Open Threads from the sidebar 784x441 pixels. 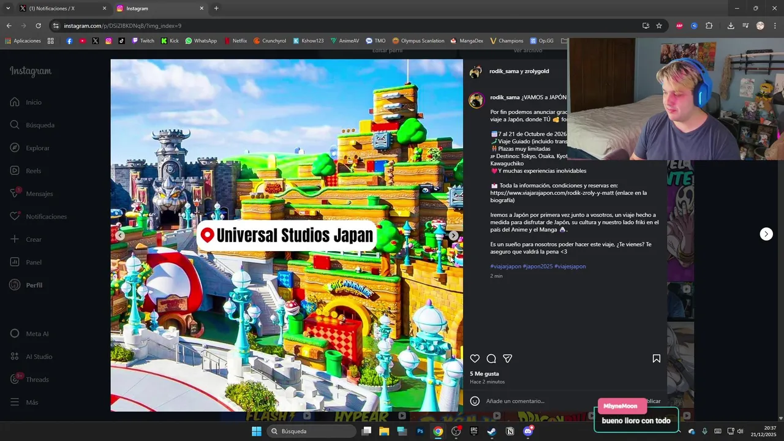pyautogui.click(x=29, y=379)
